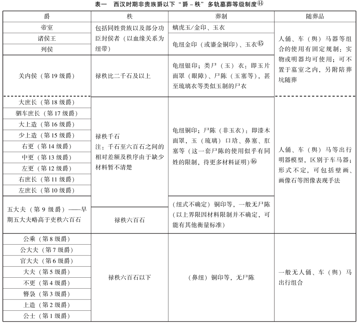Click the 关内侯 (第19级爵) cell
The height and width of the screenshot is (324, 358).
point(47,76)
